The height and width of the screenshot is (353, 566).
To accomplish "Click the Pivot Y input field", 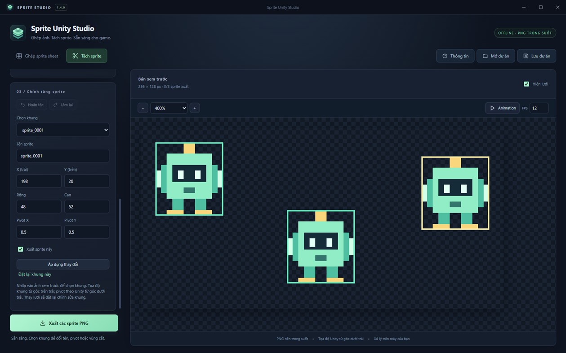I will [x=87, y=232].
